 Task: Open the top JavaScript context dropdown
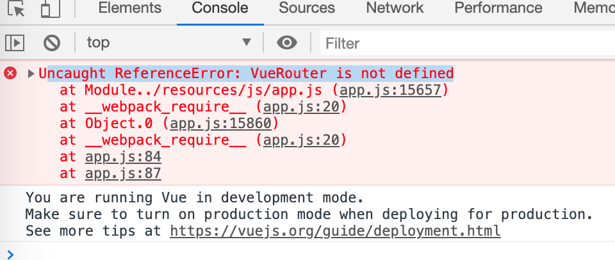[x=168, y=43]
